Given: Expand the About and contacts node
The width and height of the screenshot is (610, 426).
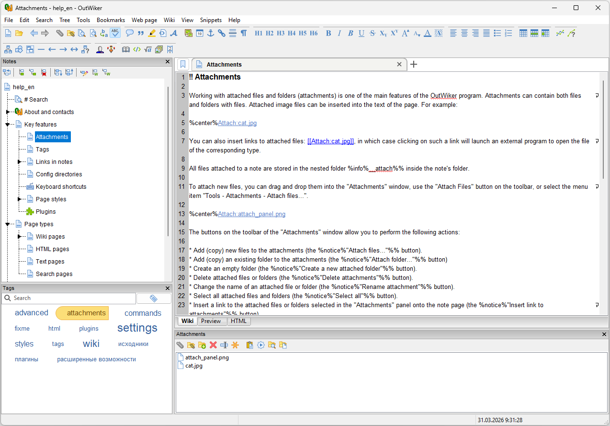Looking at the screenshot, I should [8, 112].
